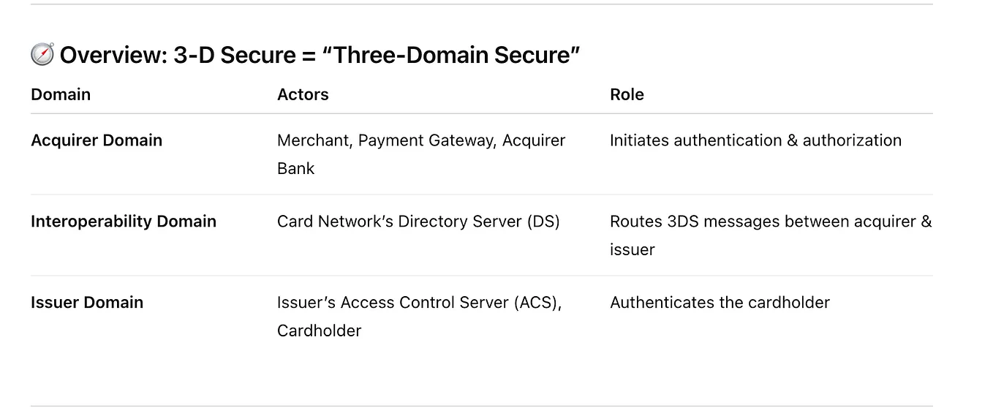
Task: Click the word Bank under Acquirer actors
Action: tap(295, 168)
